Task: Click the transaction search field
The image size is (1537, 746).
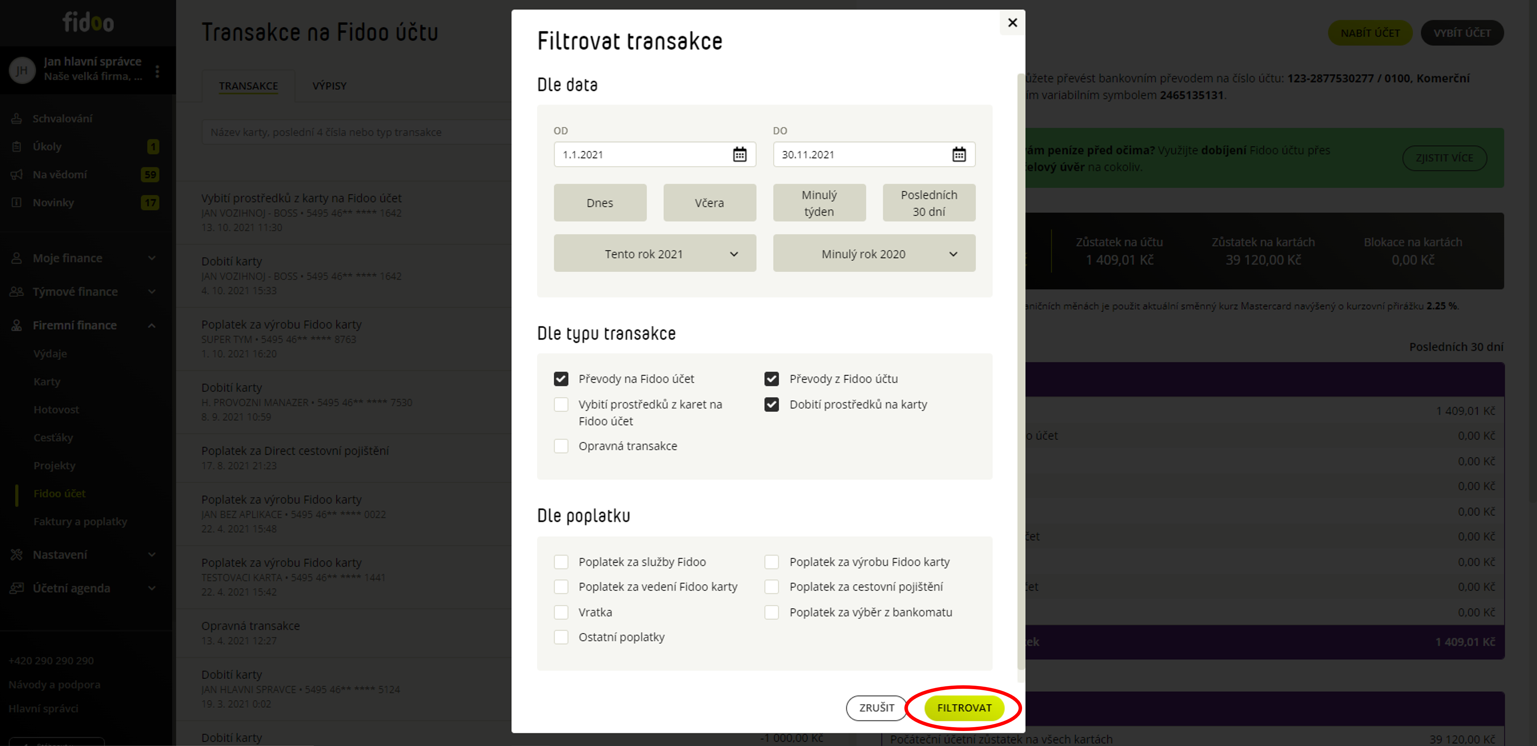Action: 356,132
